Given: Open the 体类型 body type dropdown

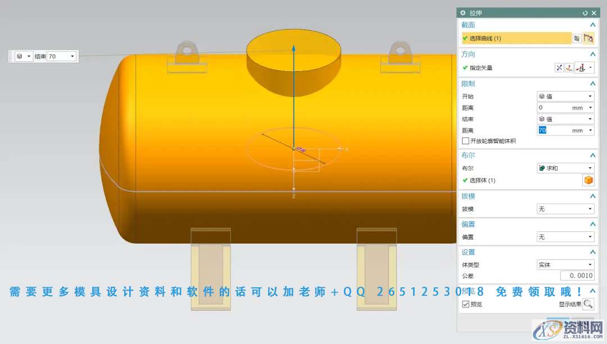Looking at the screenshot, I should 565,264.
